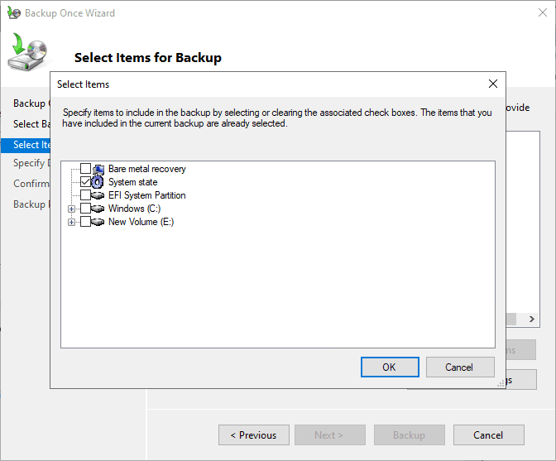Click the wizard's bottom Cancel button
556x461 pixels.
(488, 435)
